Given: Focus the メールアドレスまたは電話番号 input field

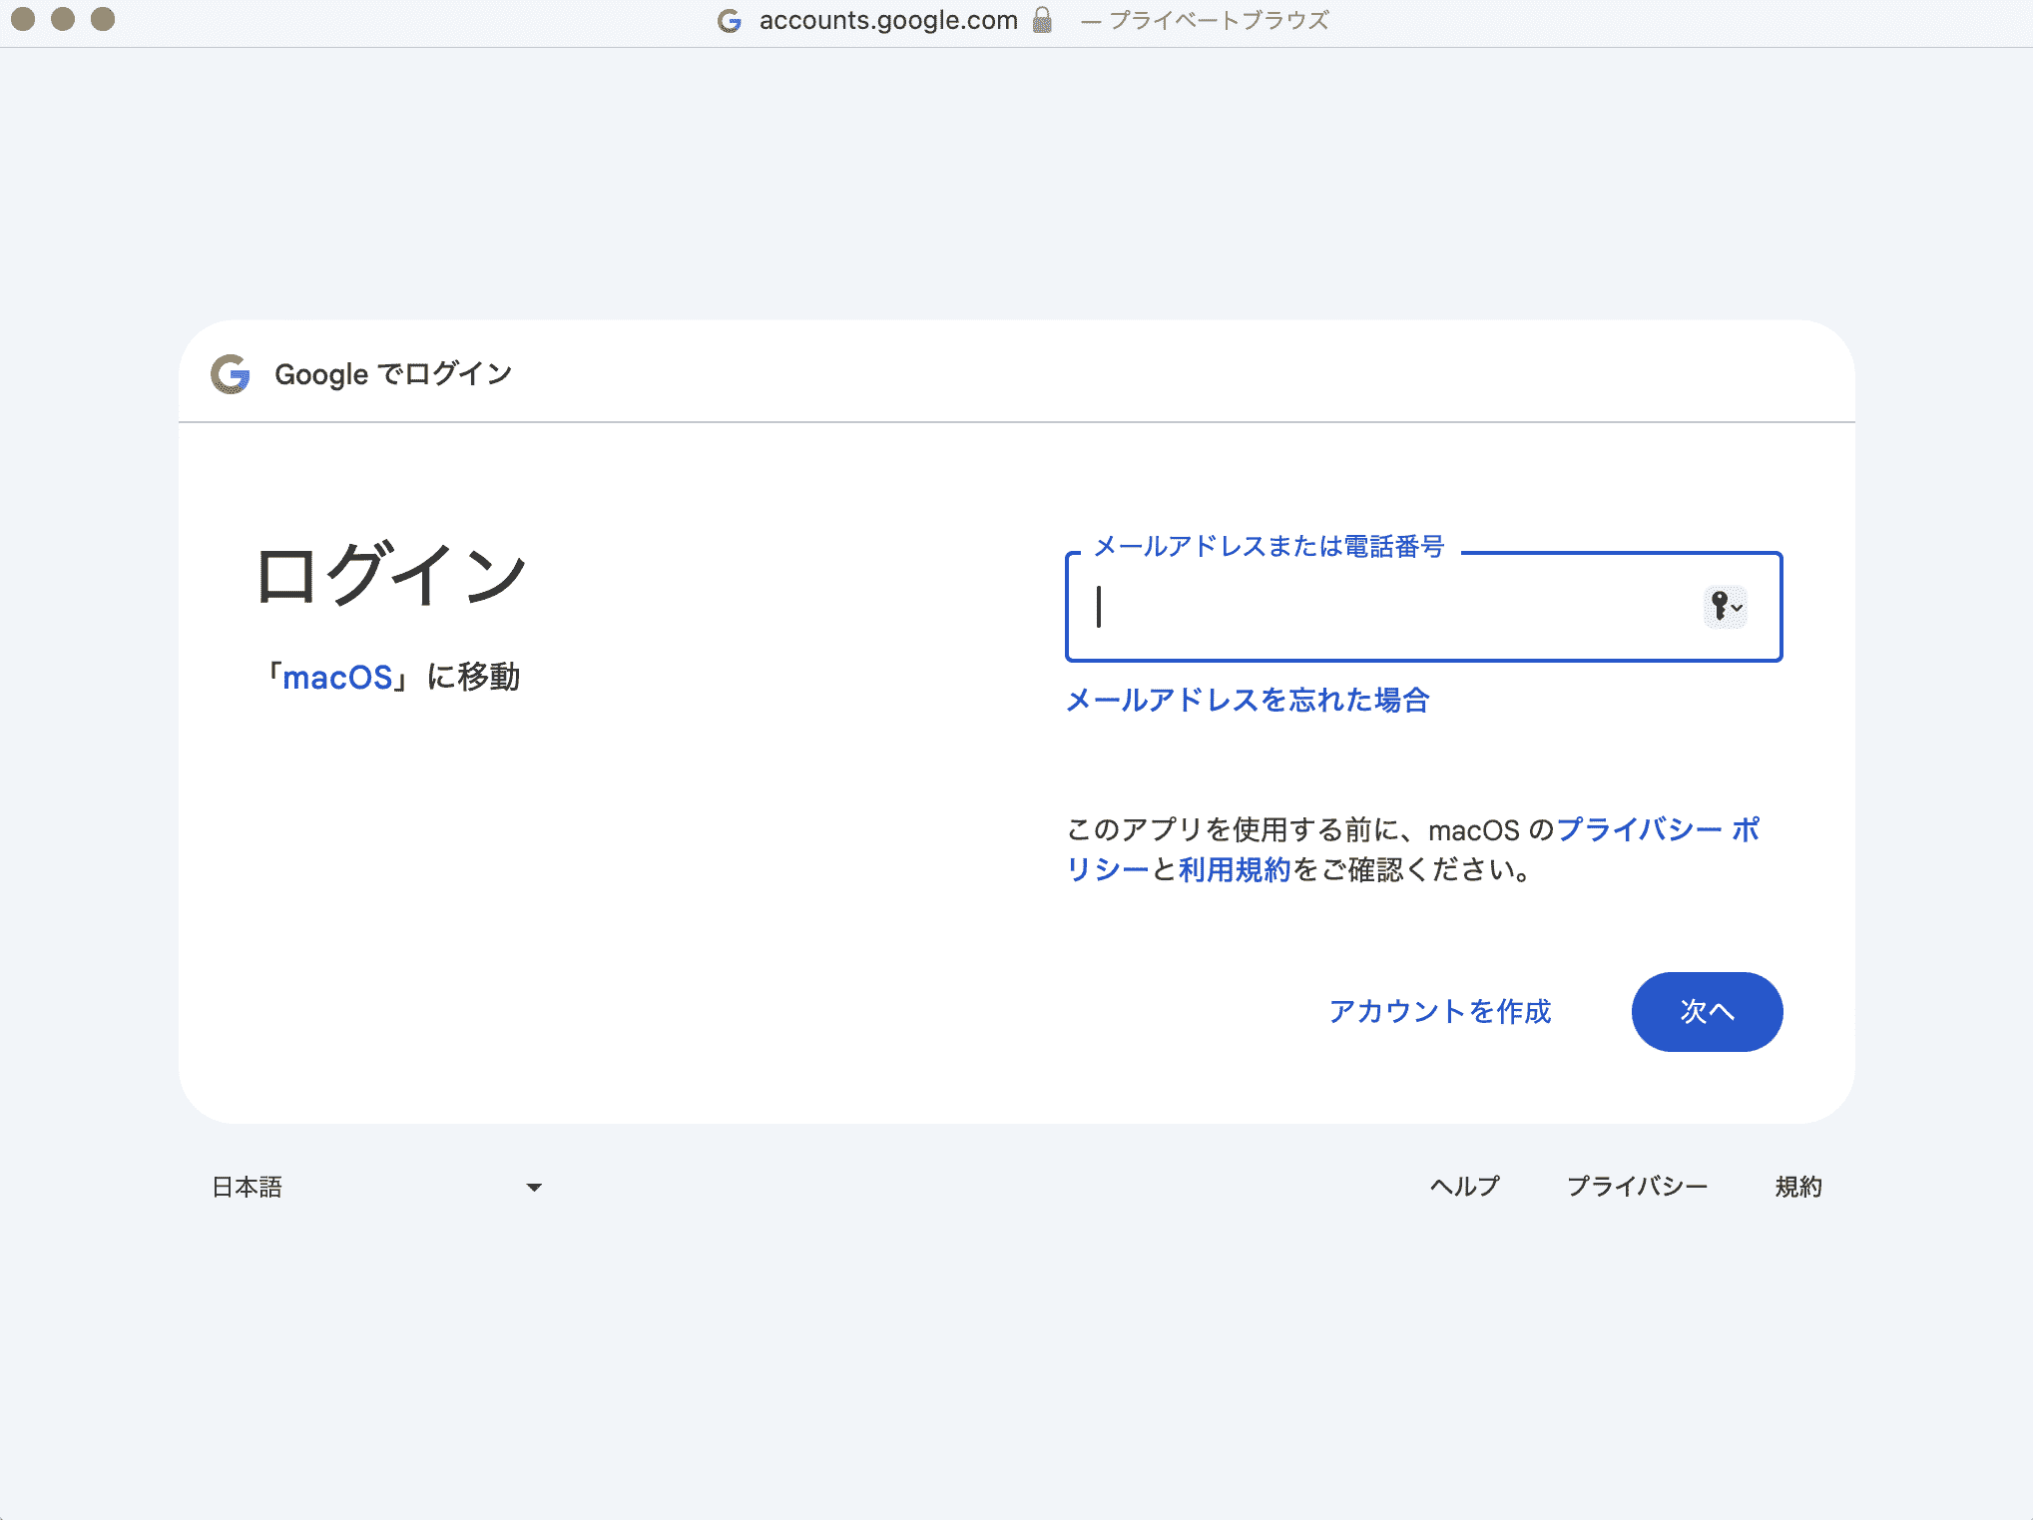Looking at the screenshot, I should (1423, 607).
